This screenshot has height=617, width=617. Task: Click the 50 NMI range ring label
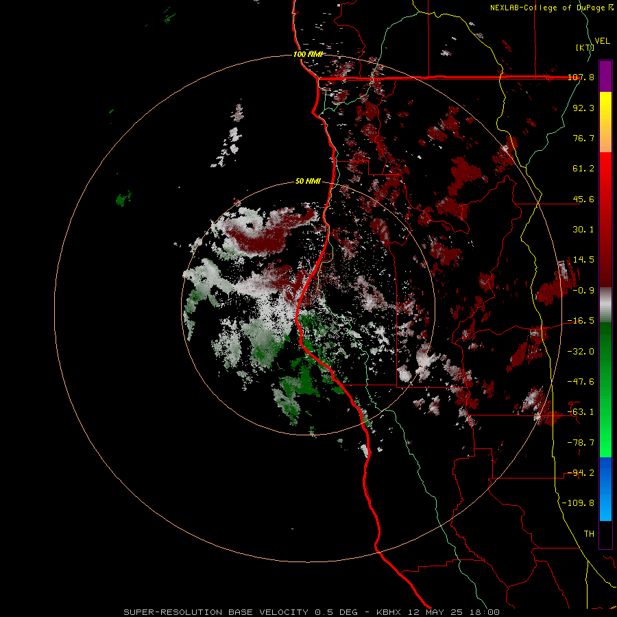[308, 182]
